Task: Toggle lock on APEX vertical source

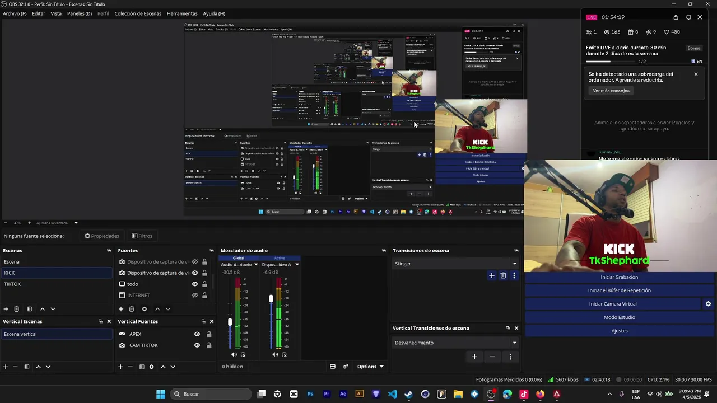Action: click(209, 334)
